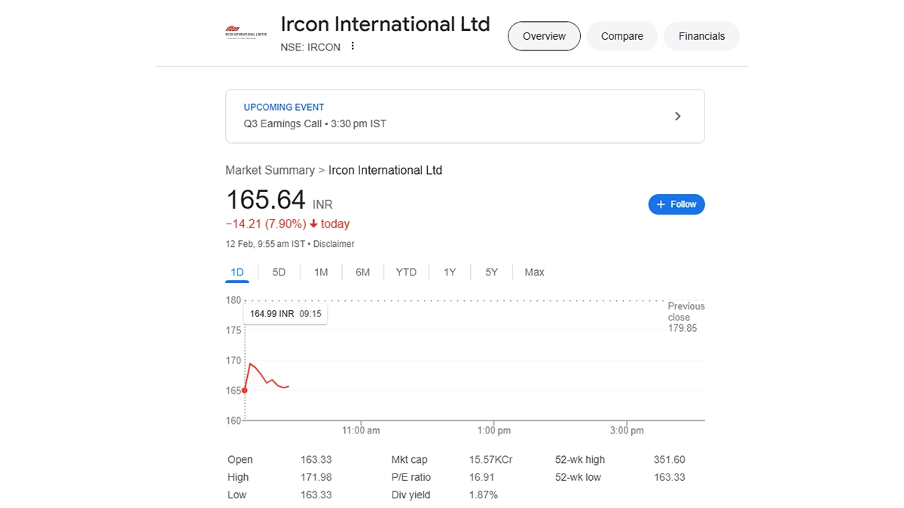Open the Disclaimer link
This screenshot has height=508, width=904.
click(x=334, y=244)
